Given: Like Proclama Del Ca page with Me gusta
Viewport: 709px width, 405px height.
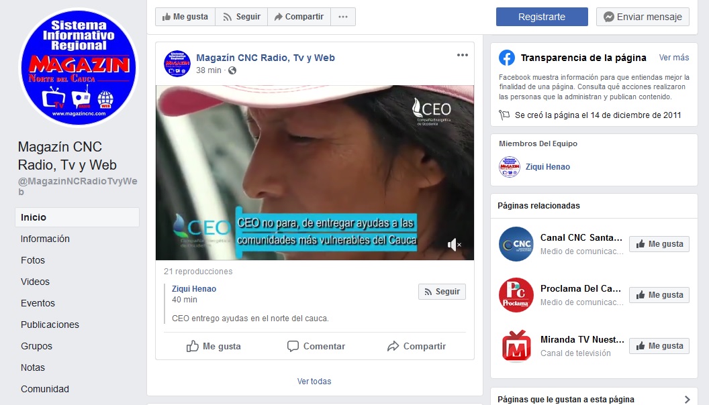Looking at the screenshot, I should tap(659, 295).
